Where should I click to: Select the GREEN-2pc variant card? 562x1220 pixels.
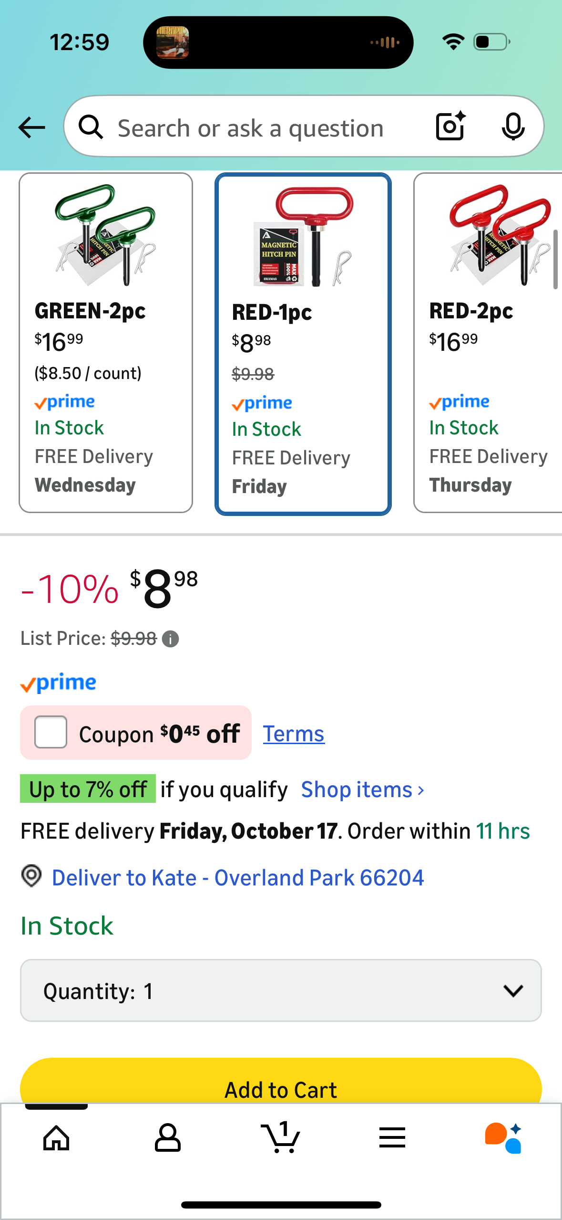click(x=106, y=343)
